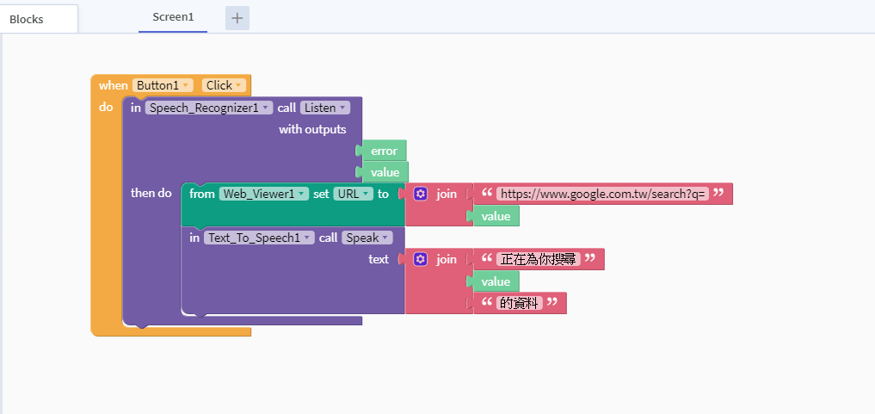Open the URL property dropdown
Image resolution: width=875 pixels, height=414 pixels.
tap(354, 194)
